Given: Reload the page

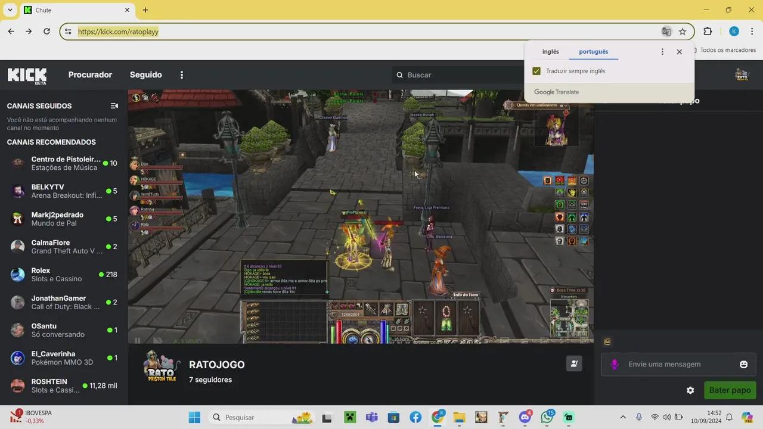Looking at the screenshot, I should 46,32.
